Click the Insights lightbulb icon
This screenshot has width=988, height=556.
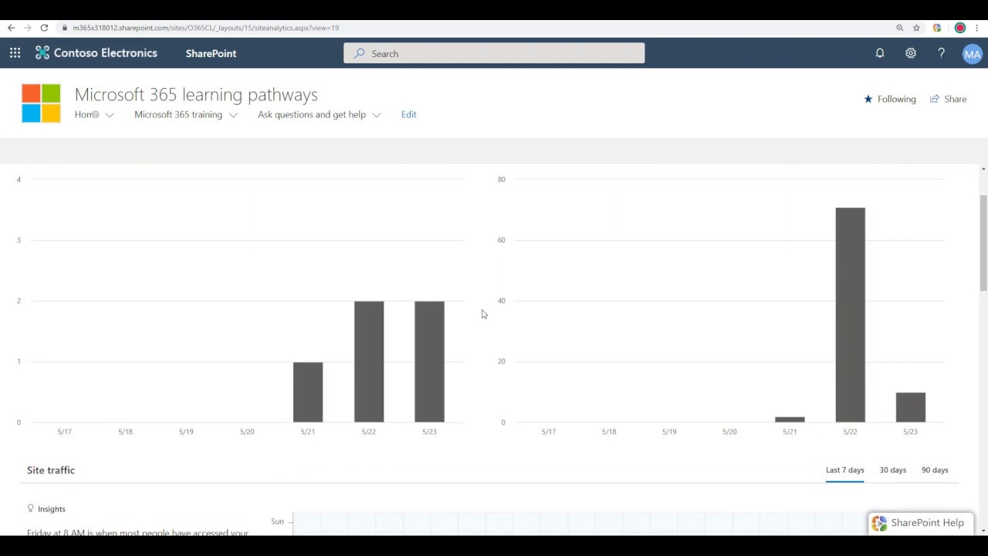tap(31, 508)
